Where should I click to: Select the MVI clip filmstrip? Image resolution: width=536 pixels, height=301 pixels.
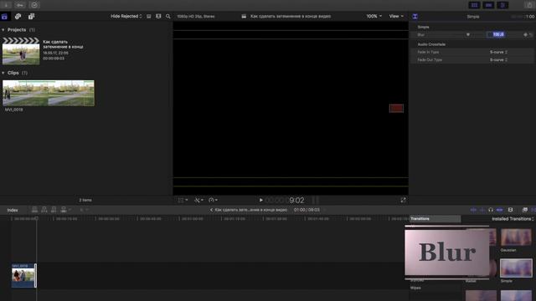pyautogui.click(x=49, y=93)
